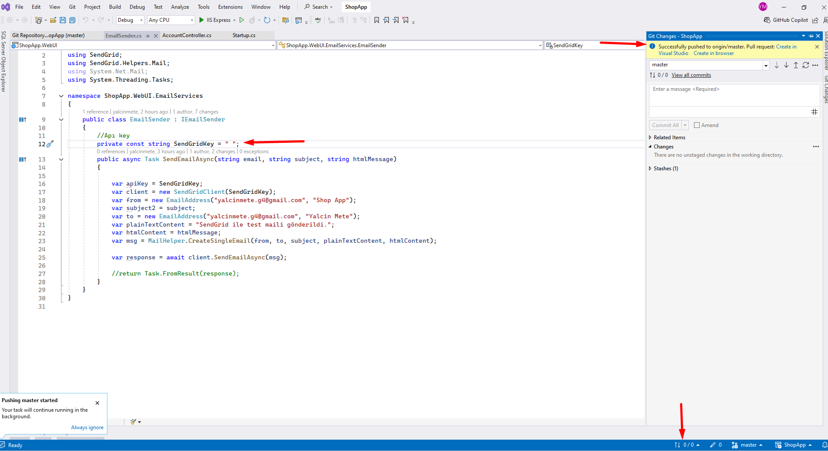Open the Changes section ellipsis menu

pos(816,147)
